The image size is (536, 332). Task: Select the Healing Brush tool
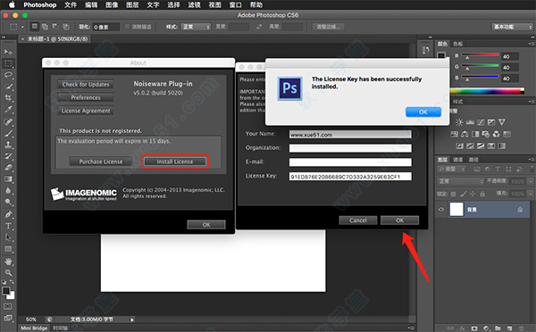coord(8,121)
